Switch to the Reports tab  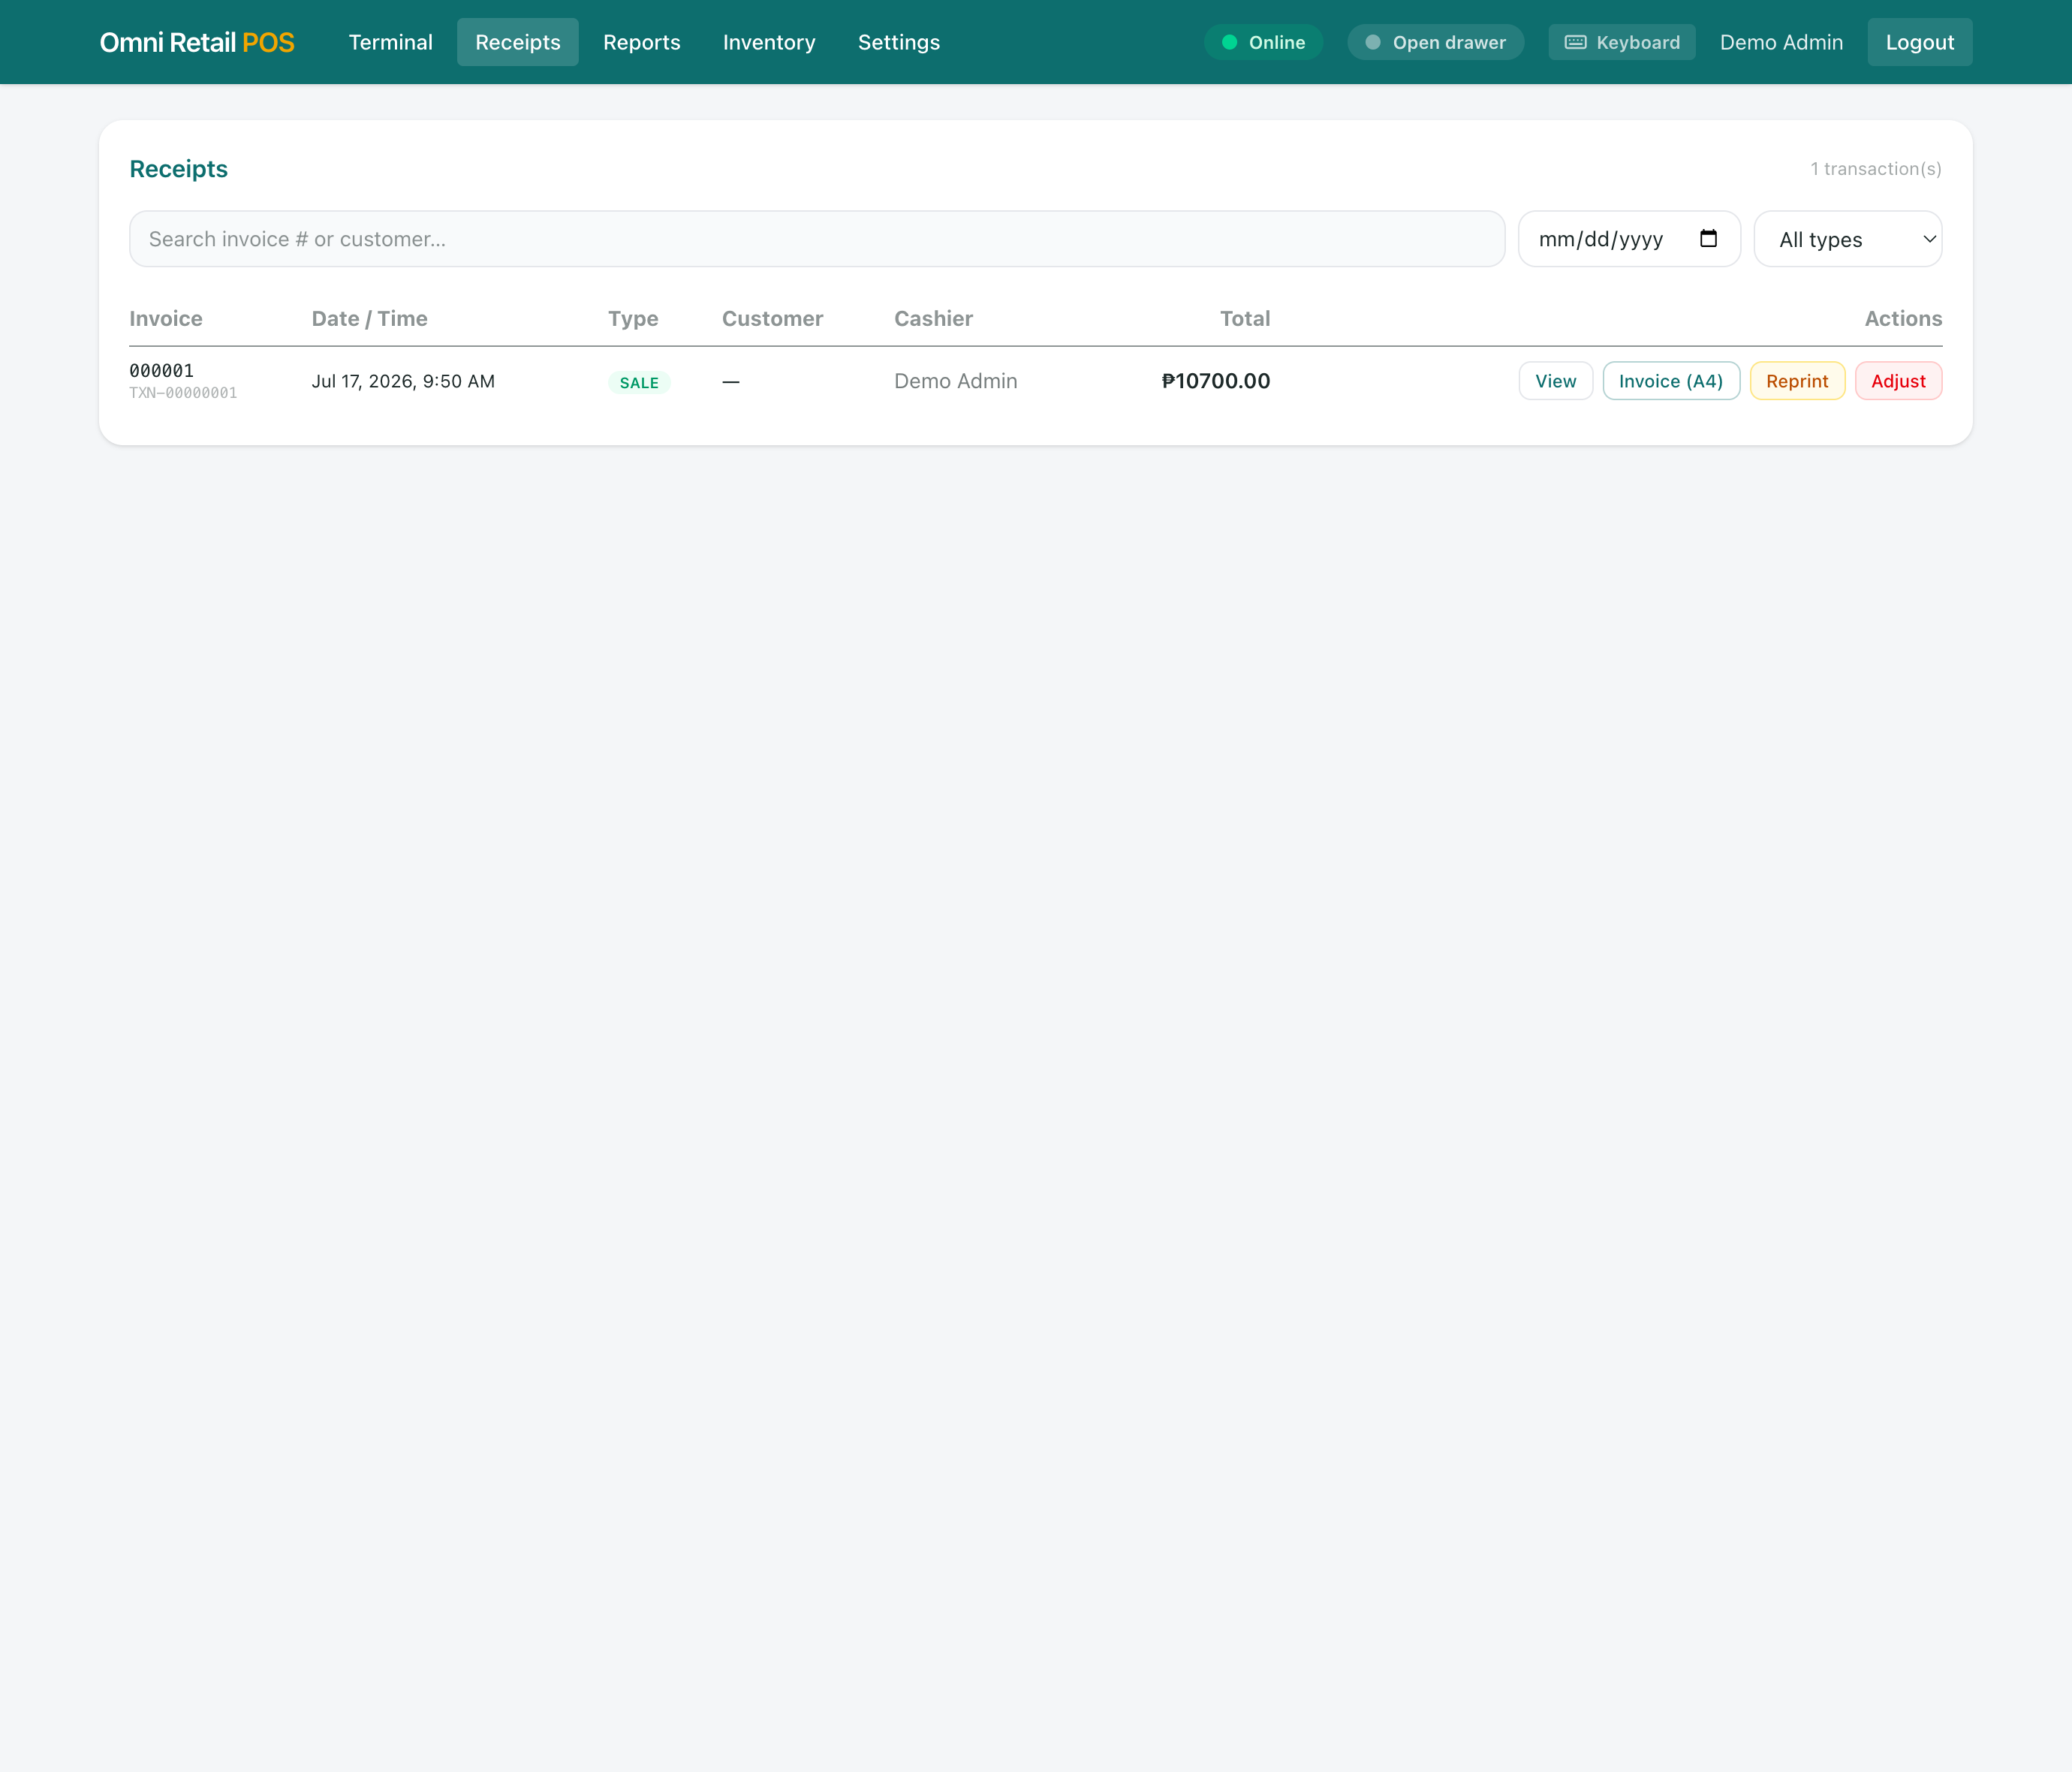641,42
